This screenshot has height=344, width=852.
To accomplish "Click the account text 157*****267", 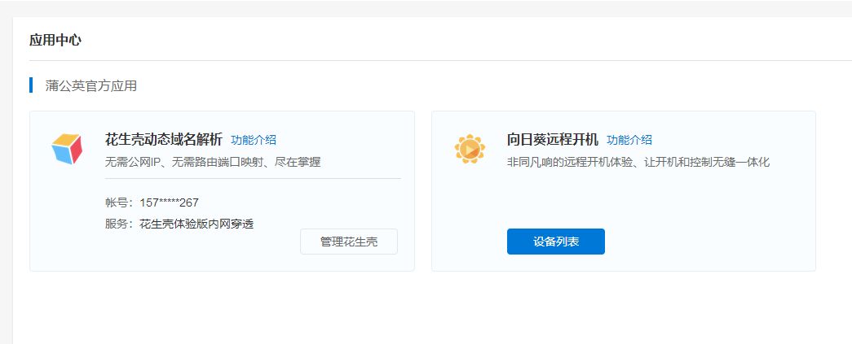I will [x=169, y=202].
